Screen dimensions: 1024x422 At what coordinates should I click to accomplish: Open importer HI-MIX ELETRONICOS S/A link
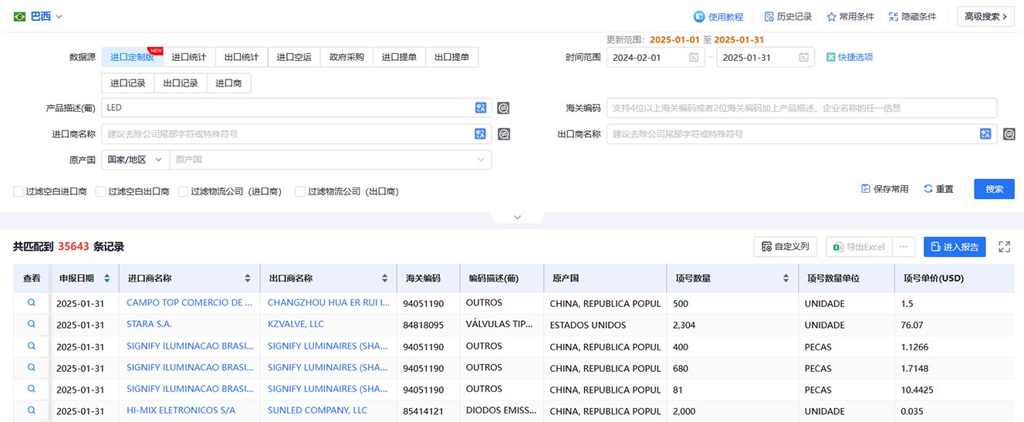[181, 410]
